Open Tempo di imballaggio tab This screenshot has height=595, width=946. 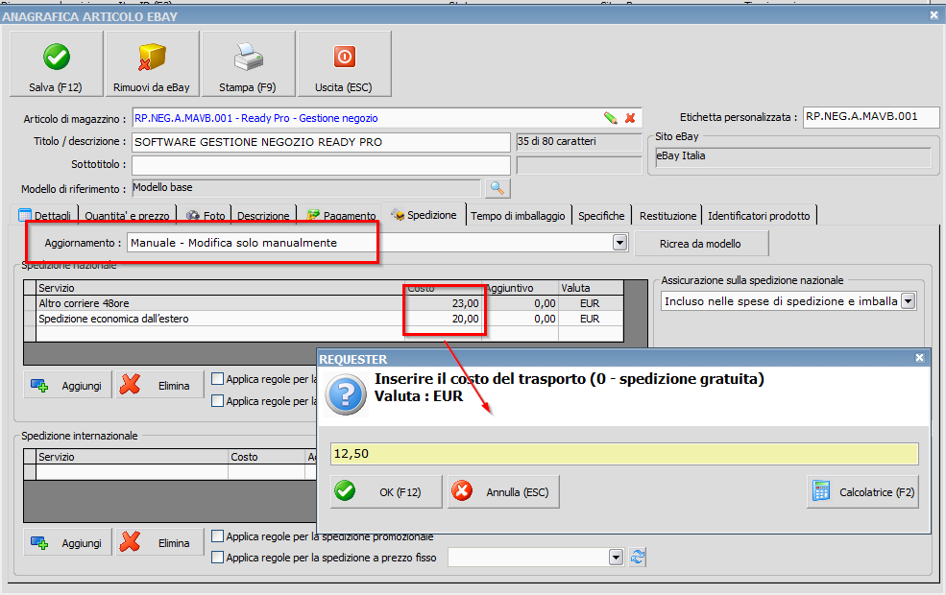coord(518,215)
